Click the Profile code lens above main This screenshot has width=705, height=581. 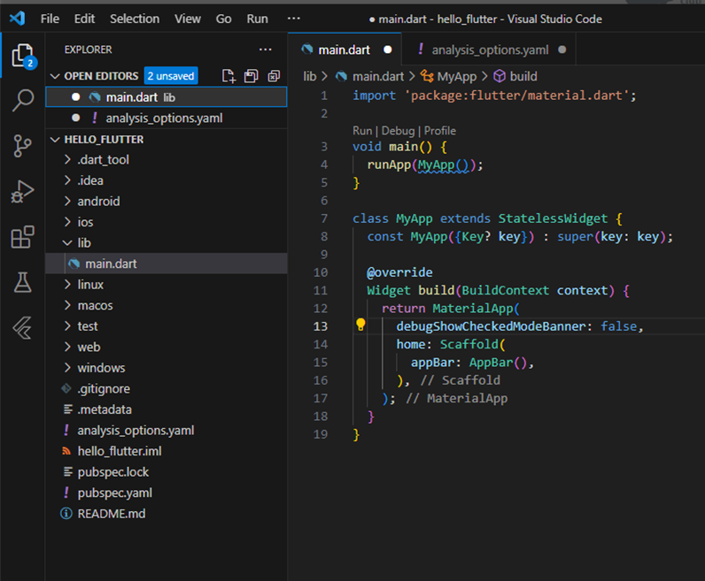[x=439, y=131]
